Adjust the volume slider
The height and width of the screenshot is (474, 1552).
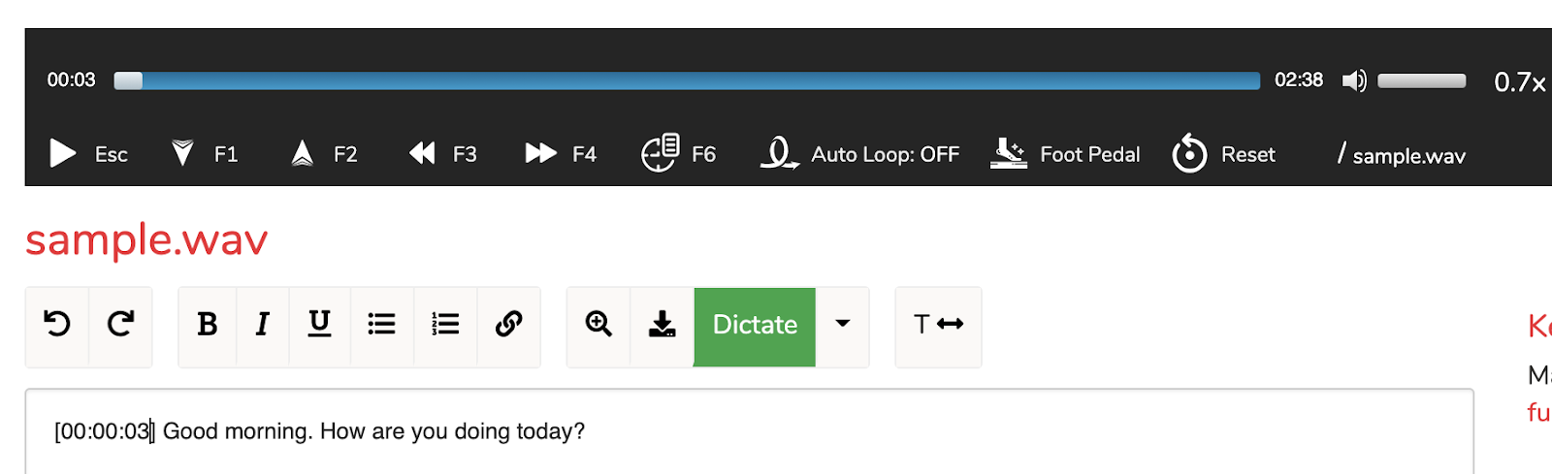[1422, 80]
